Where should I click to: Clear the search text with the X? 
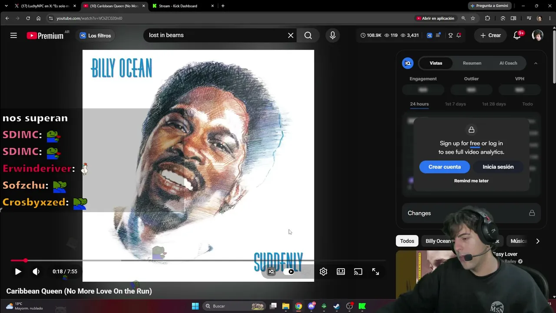[x=291, y=36]
